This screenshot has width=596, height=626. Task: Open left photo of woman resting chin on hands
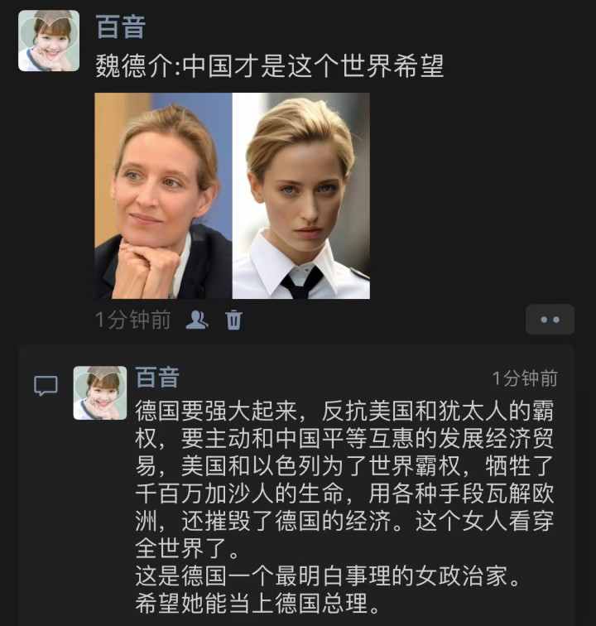(163, 195)
